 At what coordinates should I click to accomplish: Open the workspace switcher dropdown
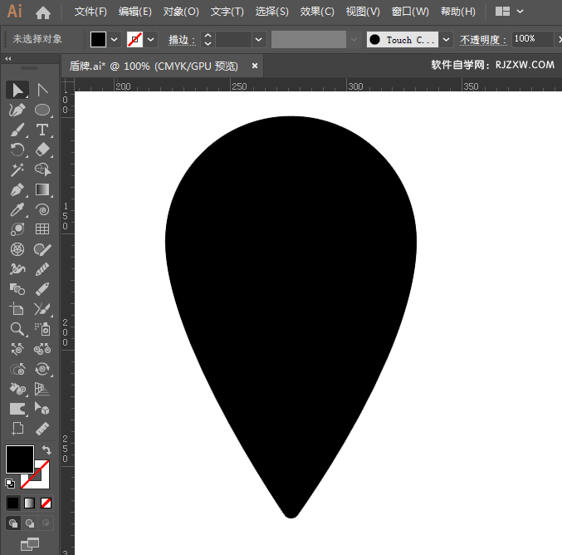(x=520, y=12)
